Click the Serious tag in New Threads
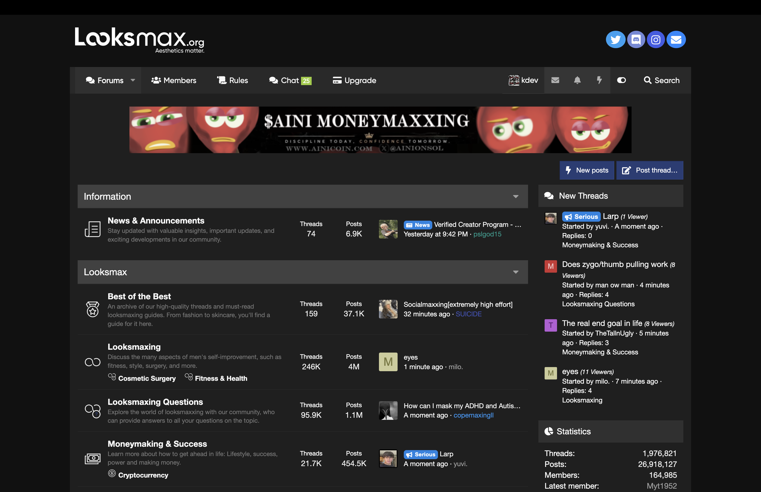Viewport: 761px width, 492px height. pyautogui.click(x=581, y=217)
